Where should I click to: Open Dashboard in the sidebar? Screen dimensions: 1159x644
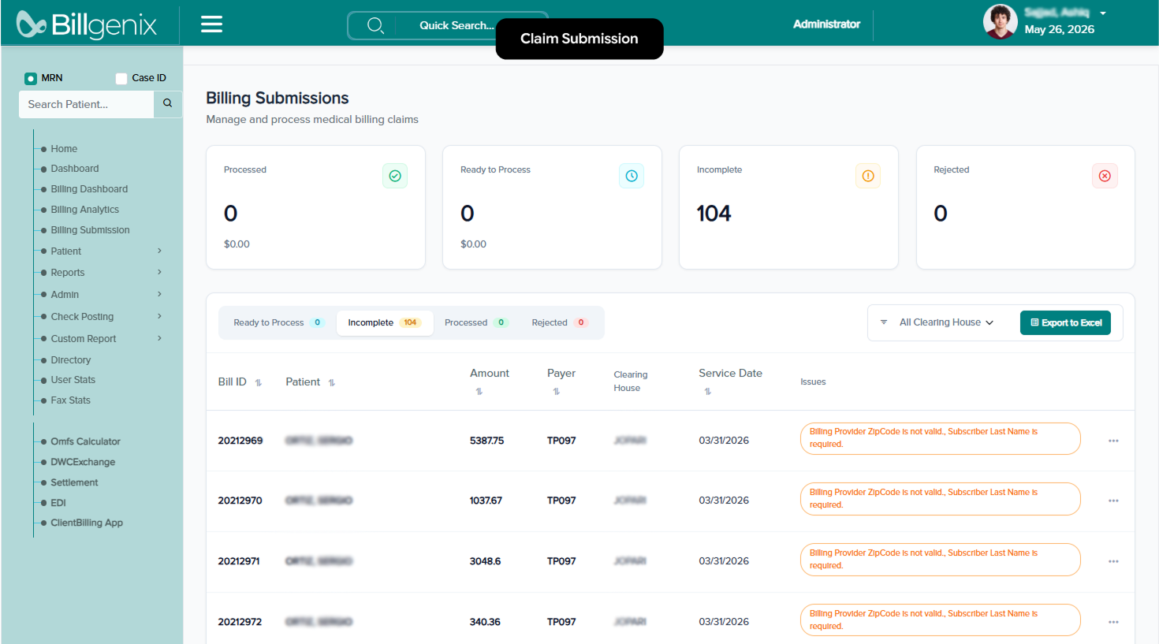point(75,169)
